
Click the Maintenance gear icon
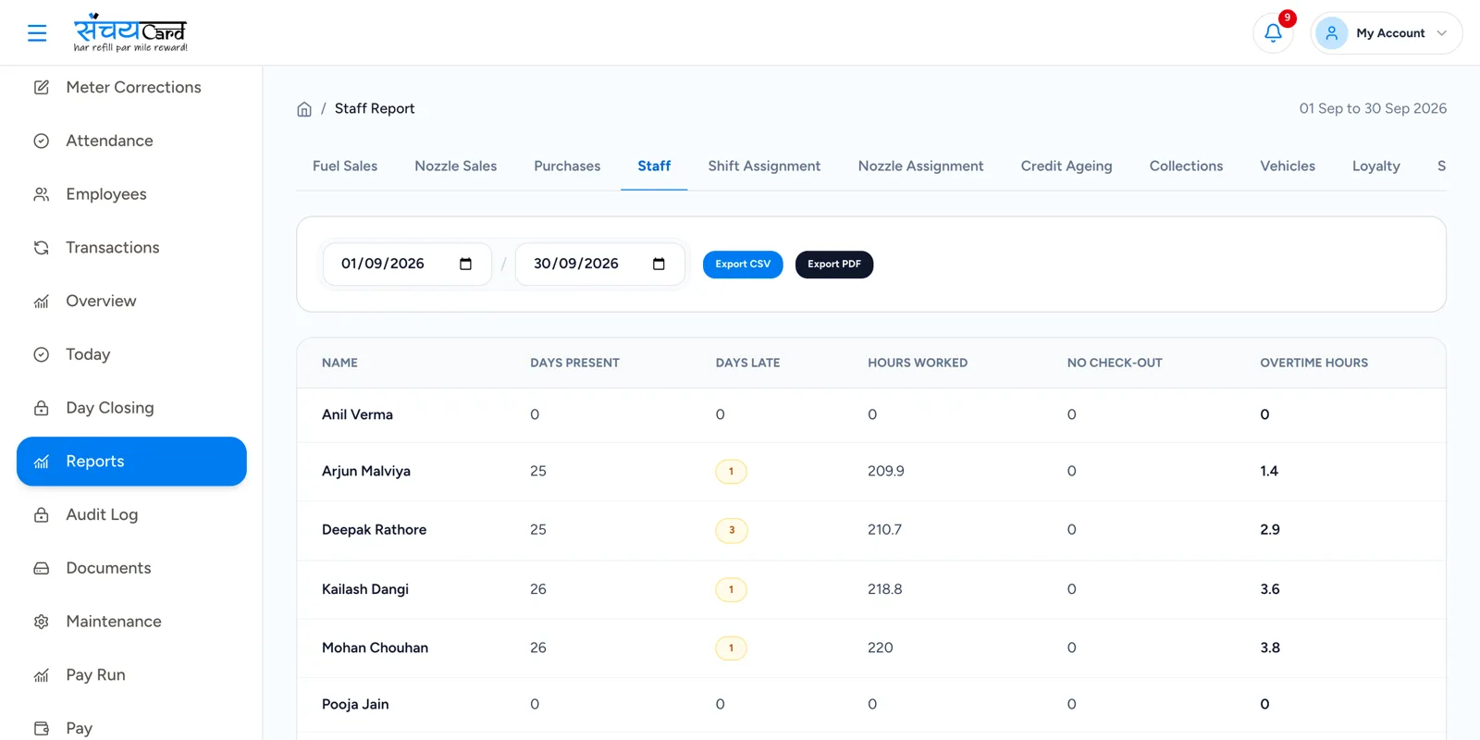[42, 622]
